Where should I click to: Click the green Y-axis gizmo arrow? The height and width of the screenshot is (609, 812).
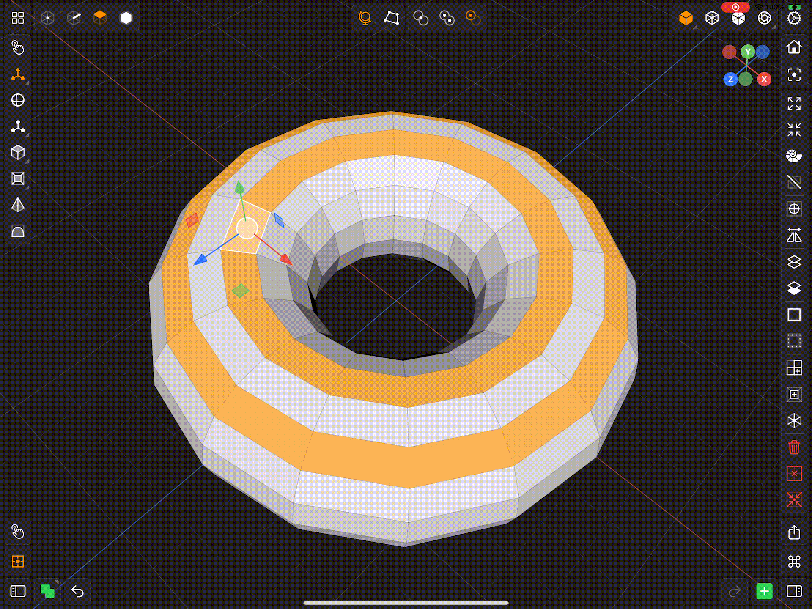pos(240,187)
